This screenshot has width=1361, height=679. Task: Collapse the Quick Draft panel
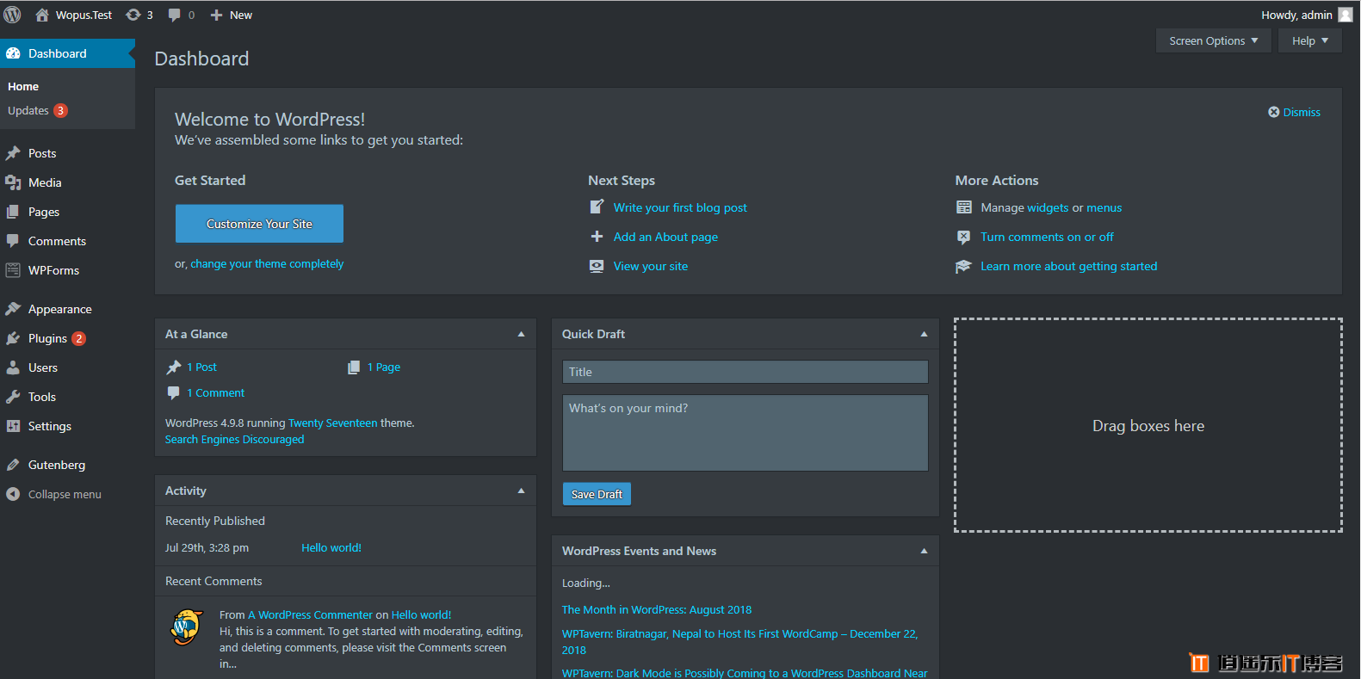924,334
